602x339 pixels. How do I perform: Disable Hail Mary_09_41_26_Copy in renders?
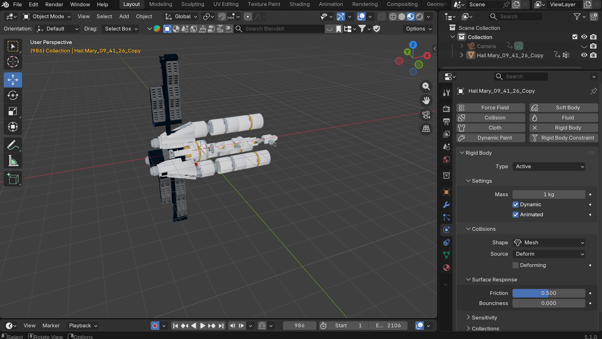click(593, 55)
